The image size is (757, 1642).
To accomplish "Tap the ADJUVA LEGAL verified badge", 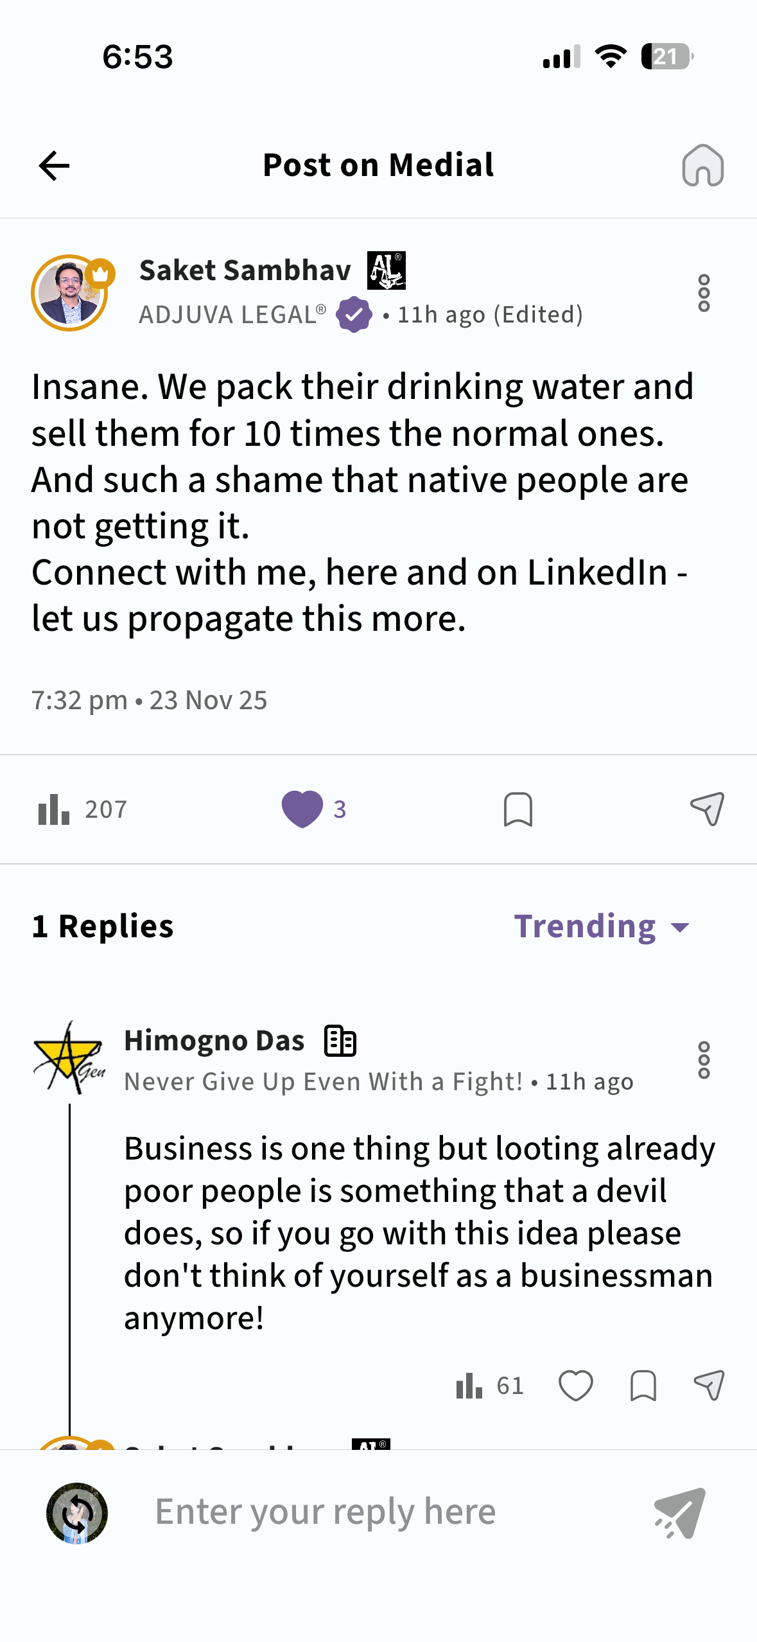I will pyautogui.click(x=354, y=315).
